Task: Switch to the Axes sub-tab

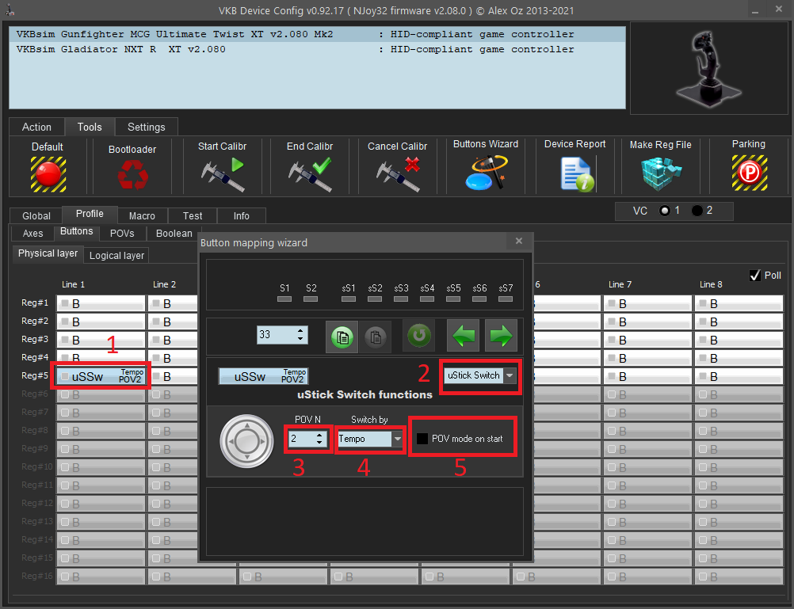Action: pyautogui.click(x=33, y=234)
